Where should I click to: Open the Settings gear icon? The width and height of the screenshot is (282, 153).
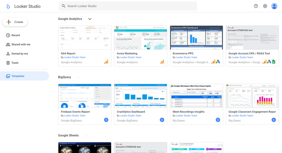tap(265, 6)
